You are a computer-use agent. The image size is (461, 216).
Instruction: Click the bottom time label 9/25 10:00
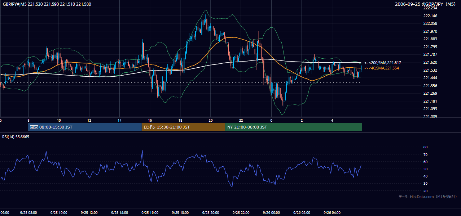[x=59, y=213]
